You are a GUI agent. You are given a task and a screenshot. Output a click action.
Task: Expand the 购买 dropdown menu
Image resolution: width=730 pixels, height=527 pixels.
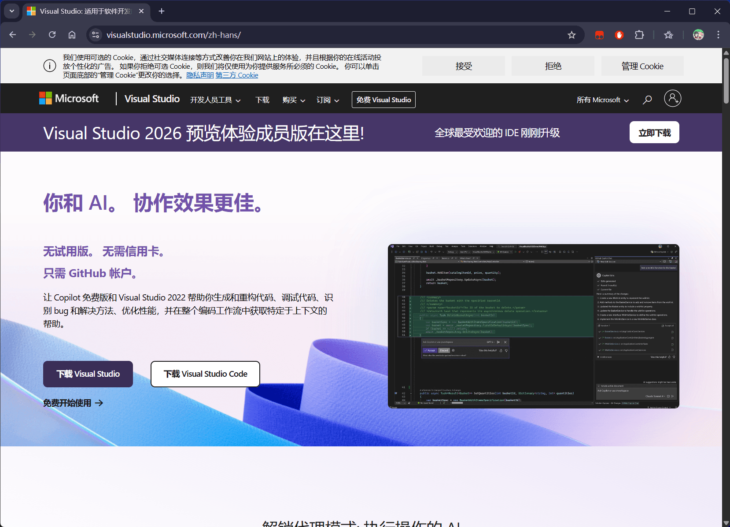294,100
